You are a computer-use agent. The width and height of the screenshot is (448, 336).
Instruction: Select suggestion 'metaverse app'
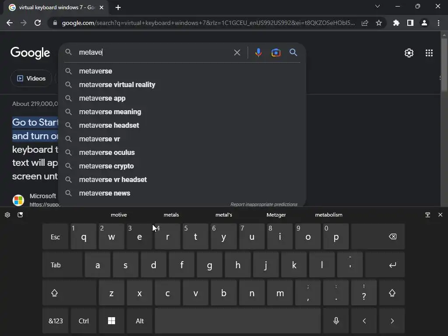182,98
